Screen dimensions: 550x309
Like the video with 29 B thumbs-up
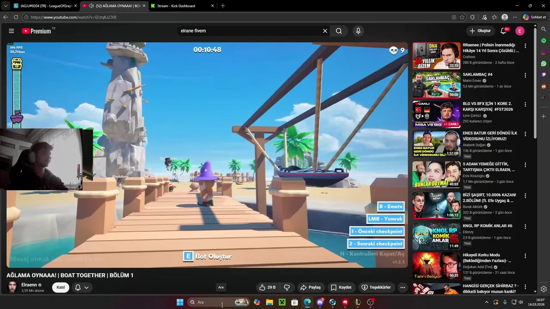tap(267, 288)
